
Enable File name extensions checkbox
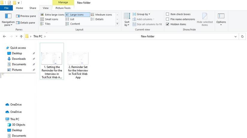tap(167, 19)
